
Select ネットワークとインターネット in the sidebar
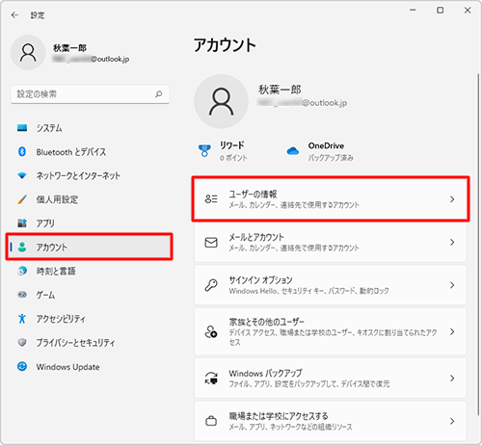pos(90,175)
